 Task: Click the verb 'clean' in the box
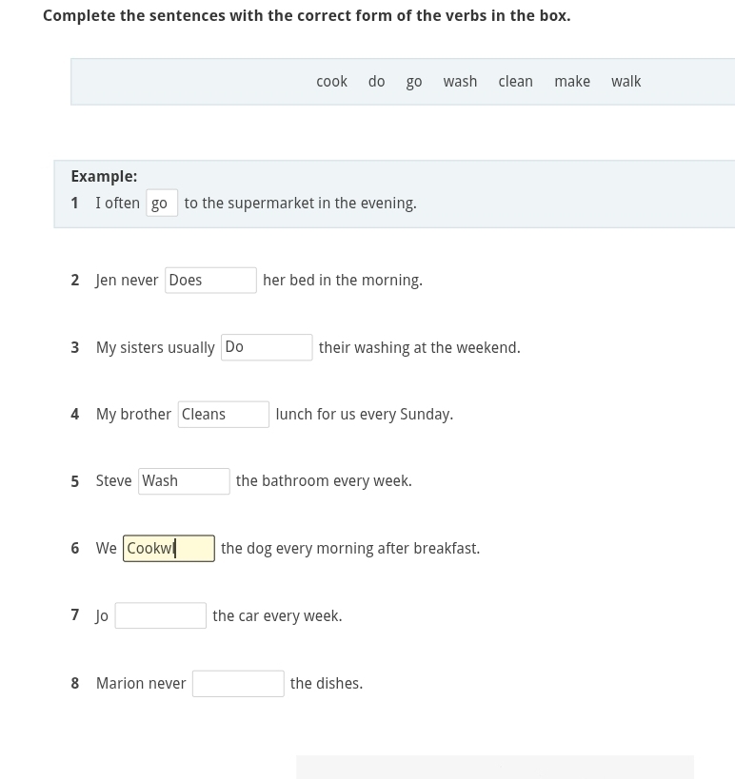[x=515, y=82]
